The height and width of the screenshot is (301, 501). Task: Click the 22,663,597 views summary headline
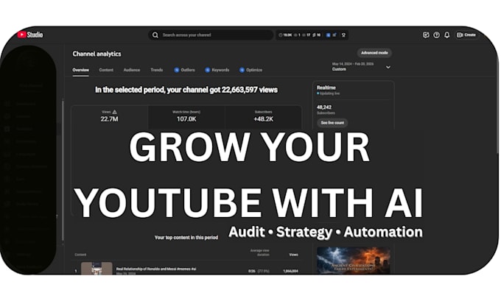(186, 90)
